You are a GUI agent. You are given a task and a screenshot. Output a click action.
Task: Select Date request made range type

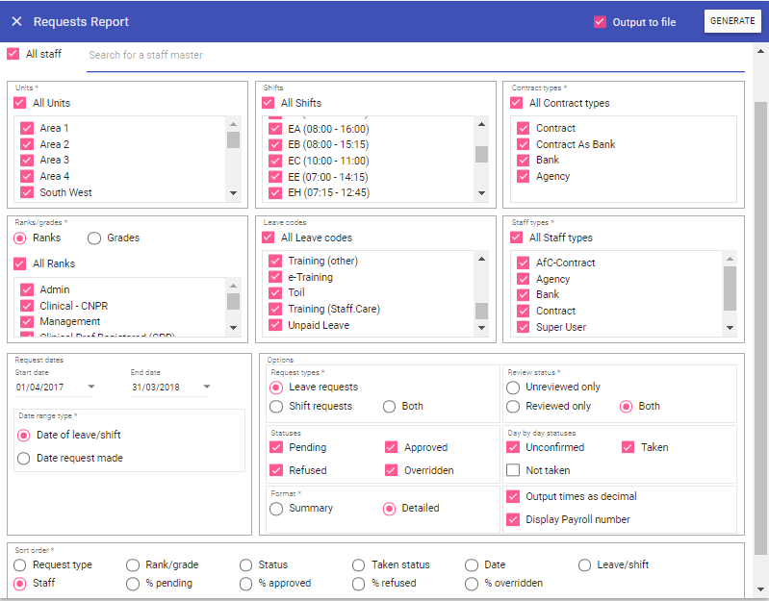(24, 459)
